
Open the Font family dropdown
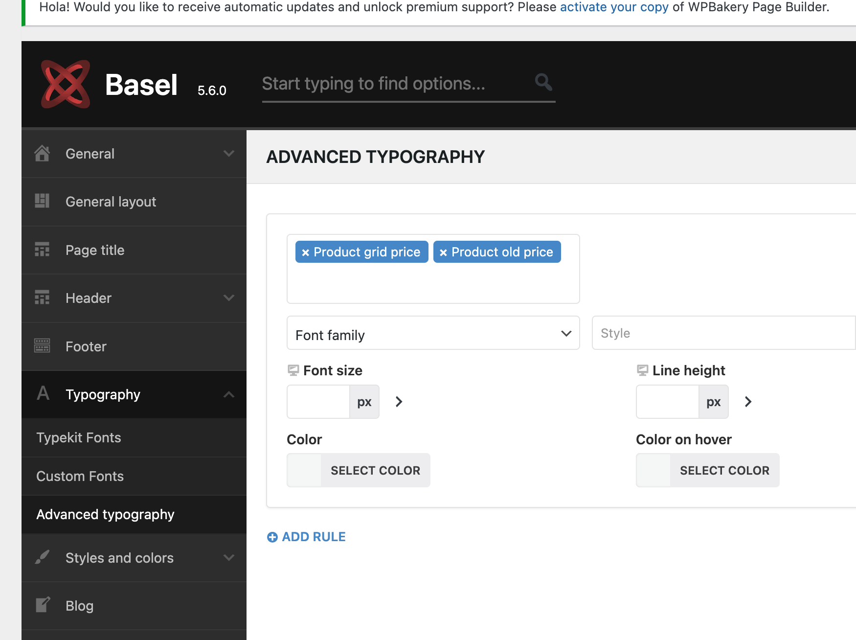433,333
